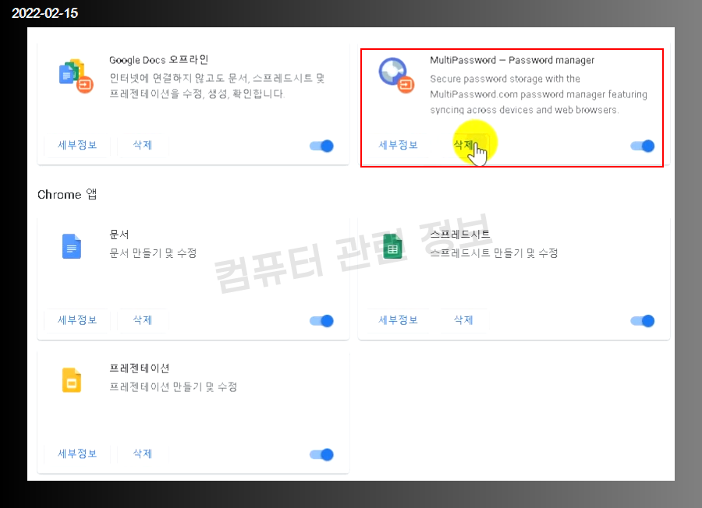The width and height of the screenshot is (702, 508).
Task: Click the '스프레드시트 만들기 및 수정' description
Action: tap(494, 253)
